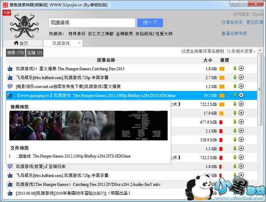This screenshot has height=202, width=266.
Task: Play the 1.8 GB Catching.Fire.2013 resource
Action: (241, 69)
